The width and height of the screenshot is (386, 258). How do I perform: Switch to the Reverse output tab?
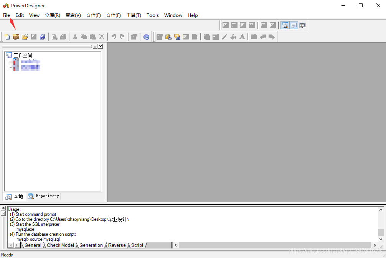pyautogui.click(x=117, y=245)
